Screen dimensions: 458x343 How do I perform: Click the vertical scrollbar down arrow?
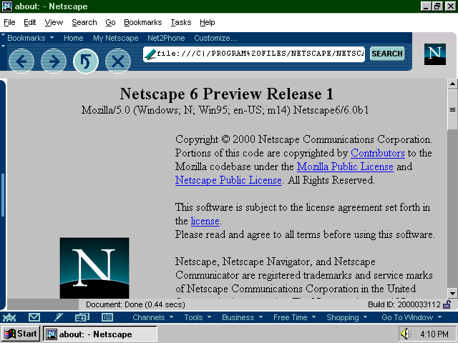coord(452,293)
